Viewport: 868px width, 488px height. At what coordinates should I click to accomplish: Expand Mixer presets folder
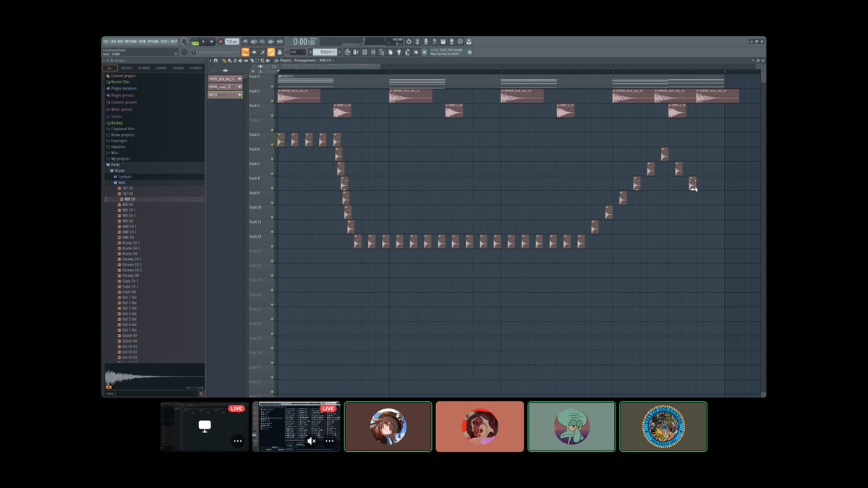click(122, 109)
